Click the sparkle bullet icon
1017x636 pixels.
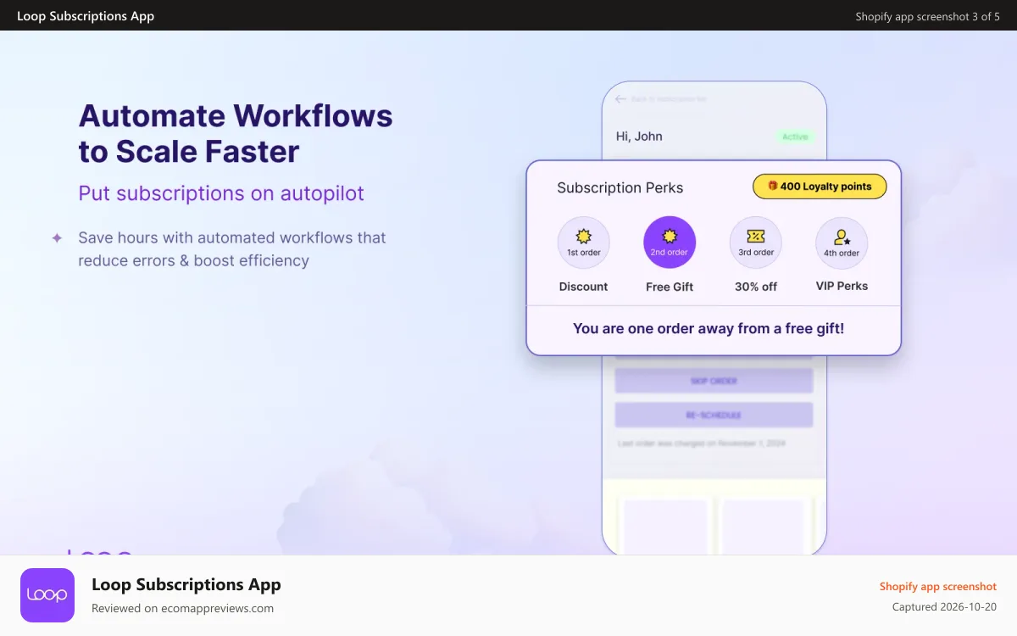[x=57, y=238]
